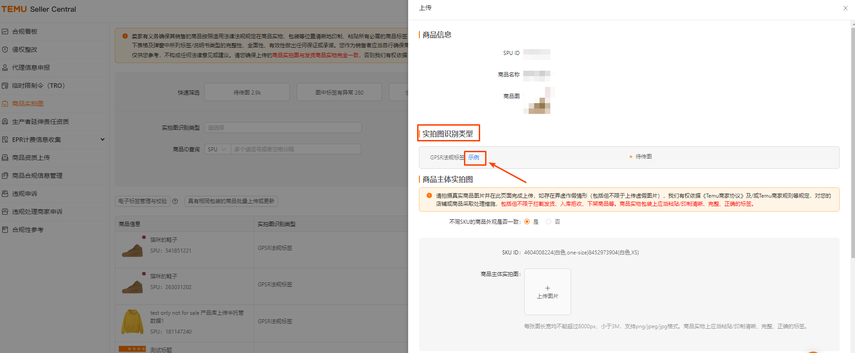Click the 待传图 2.9k quick filter
This screenshot has width=855, height=353.
tap(247, 92)
